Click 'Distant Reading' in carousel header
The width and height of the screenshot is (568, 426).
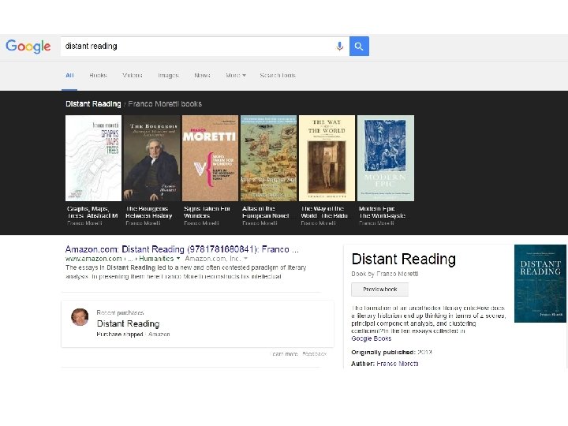coord(93,104)
